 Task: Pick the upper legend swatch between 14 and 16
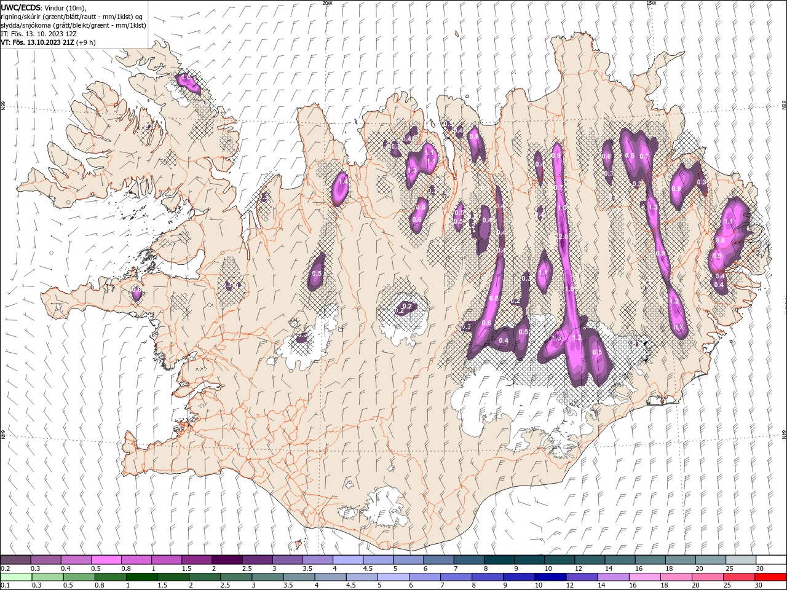pyautogui.click(x=620, y=560)
